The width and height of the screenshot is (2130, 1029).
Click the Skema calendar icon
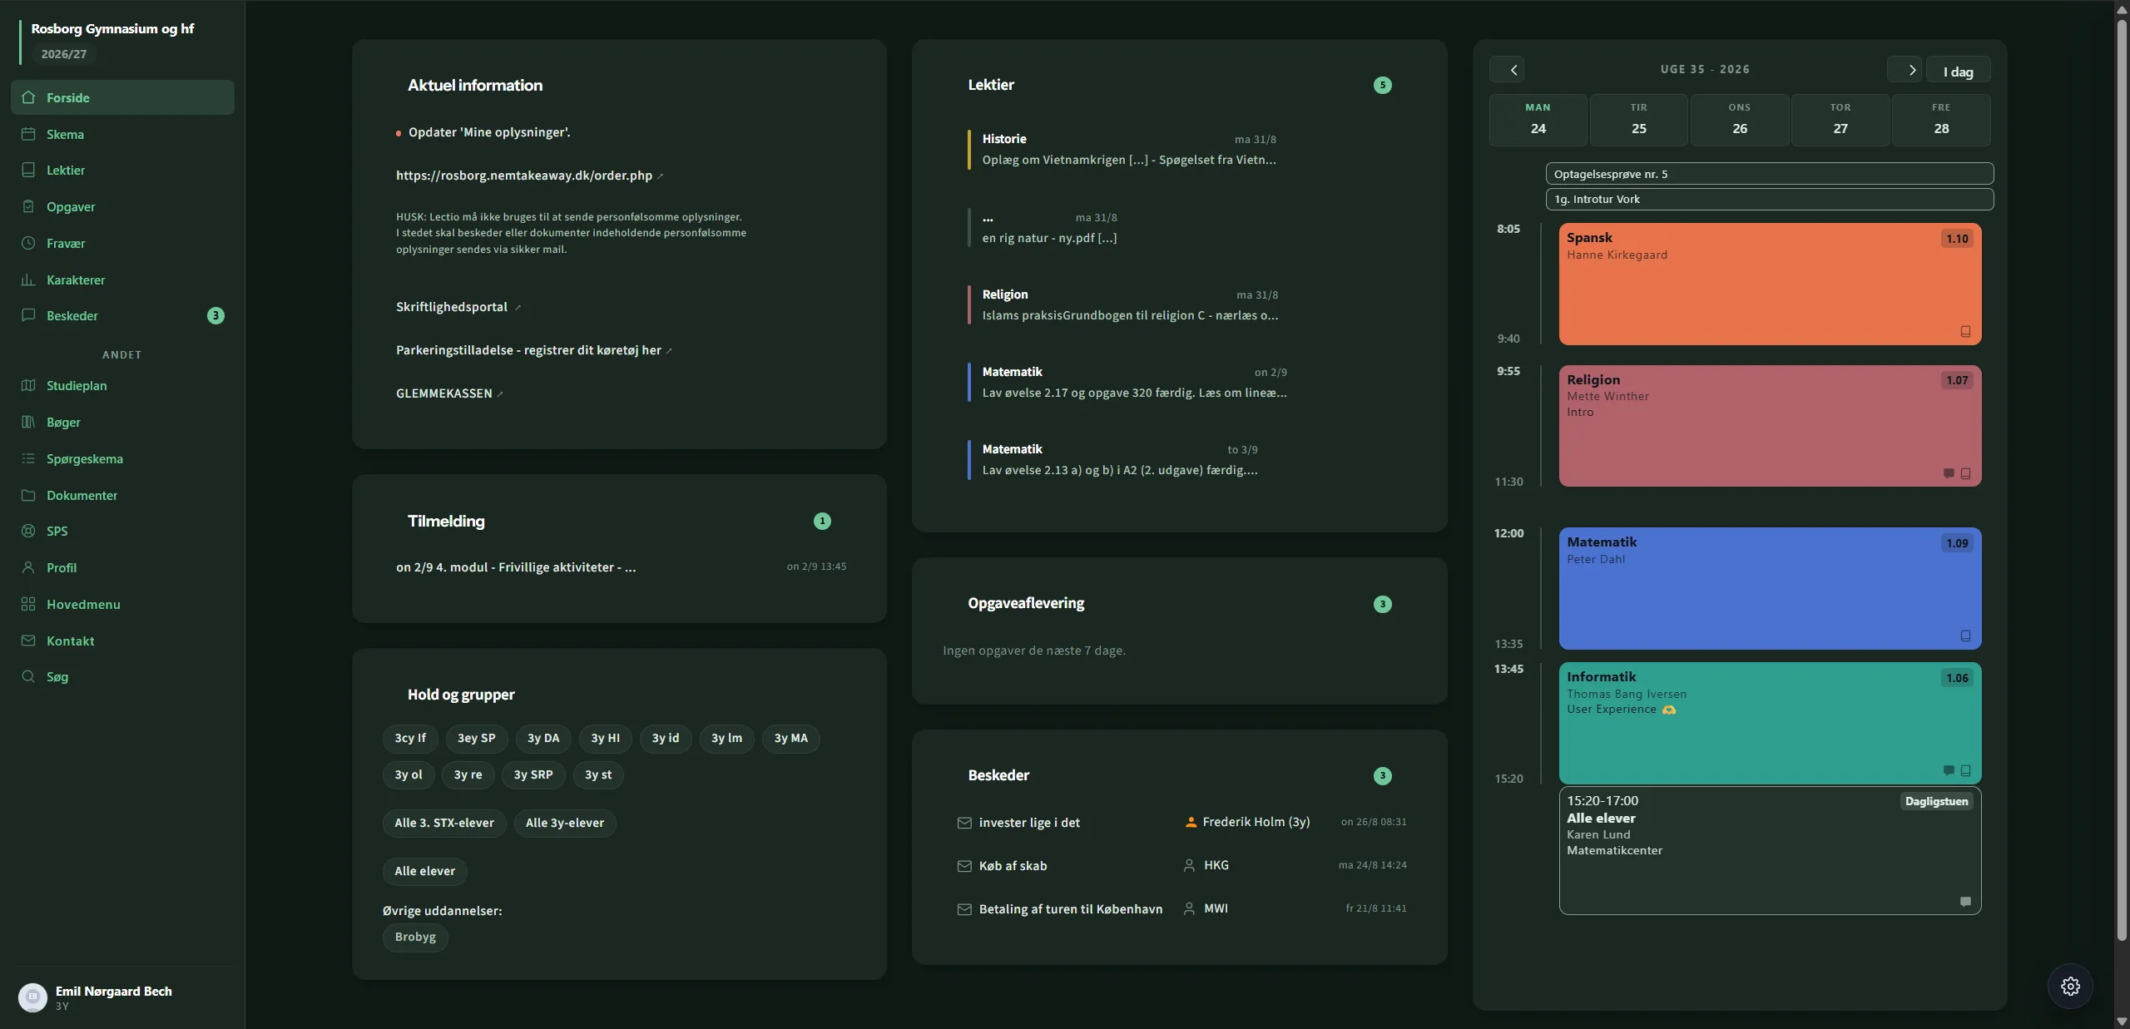[x=28, y=134]
